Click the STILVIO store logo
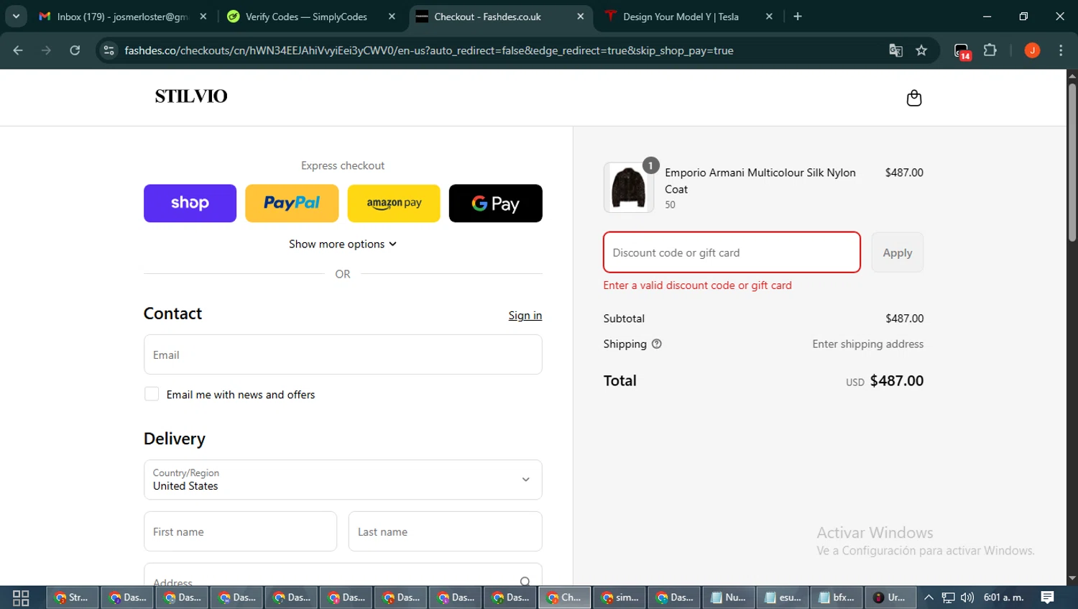Image resolution: width=1078 pixels, height=609 pixels. [191, 96]
